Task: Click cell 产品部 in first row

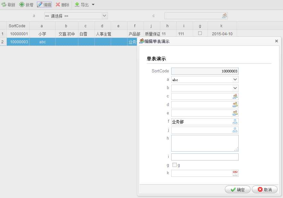Action: [135, 34]
